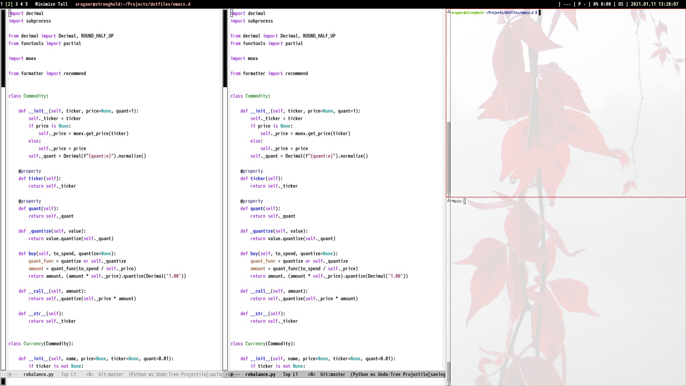686x386 pixels.
Task: Click 'self._ticker = ticker' in right window
Action: pos(277,118)
